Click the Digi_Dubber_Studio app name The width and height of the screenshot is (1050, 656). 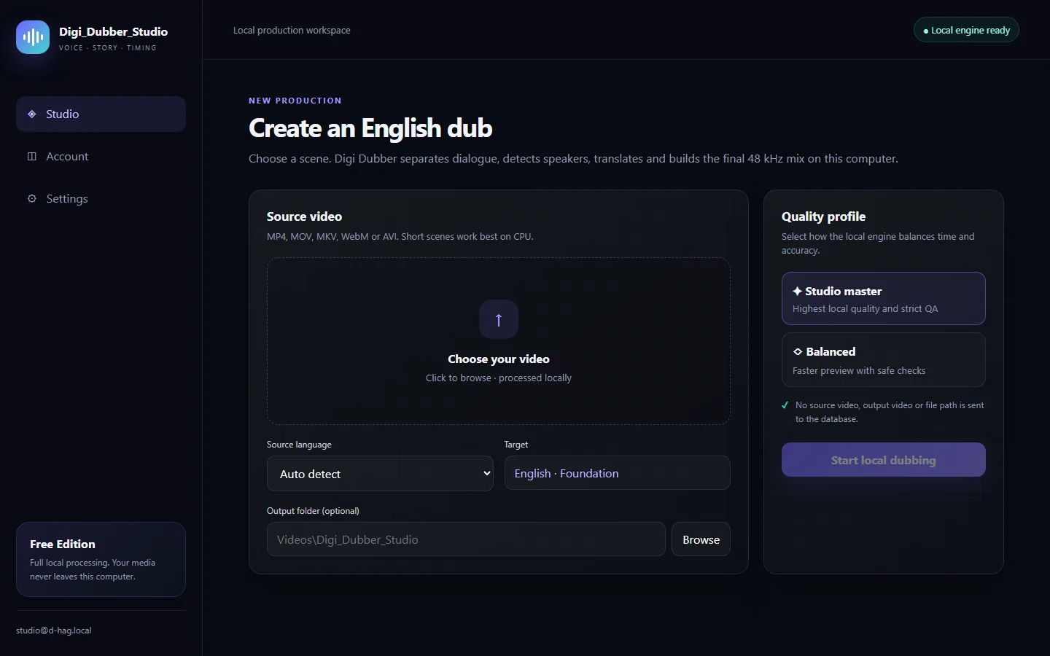113,31
